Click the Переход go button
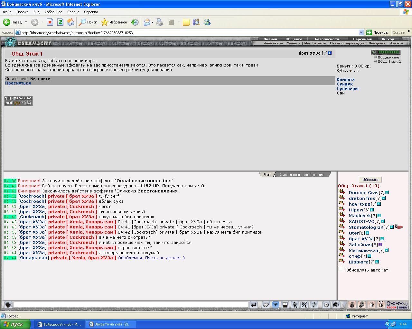Image resolution: width=412 pixels, height=329 pixels. [x=377, y=32]
